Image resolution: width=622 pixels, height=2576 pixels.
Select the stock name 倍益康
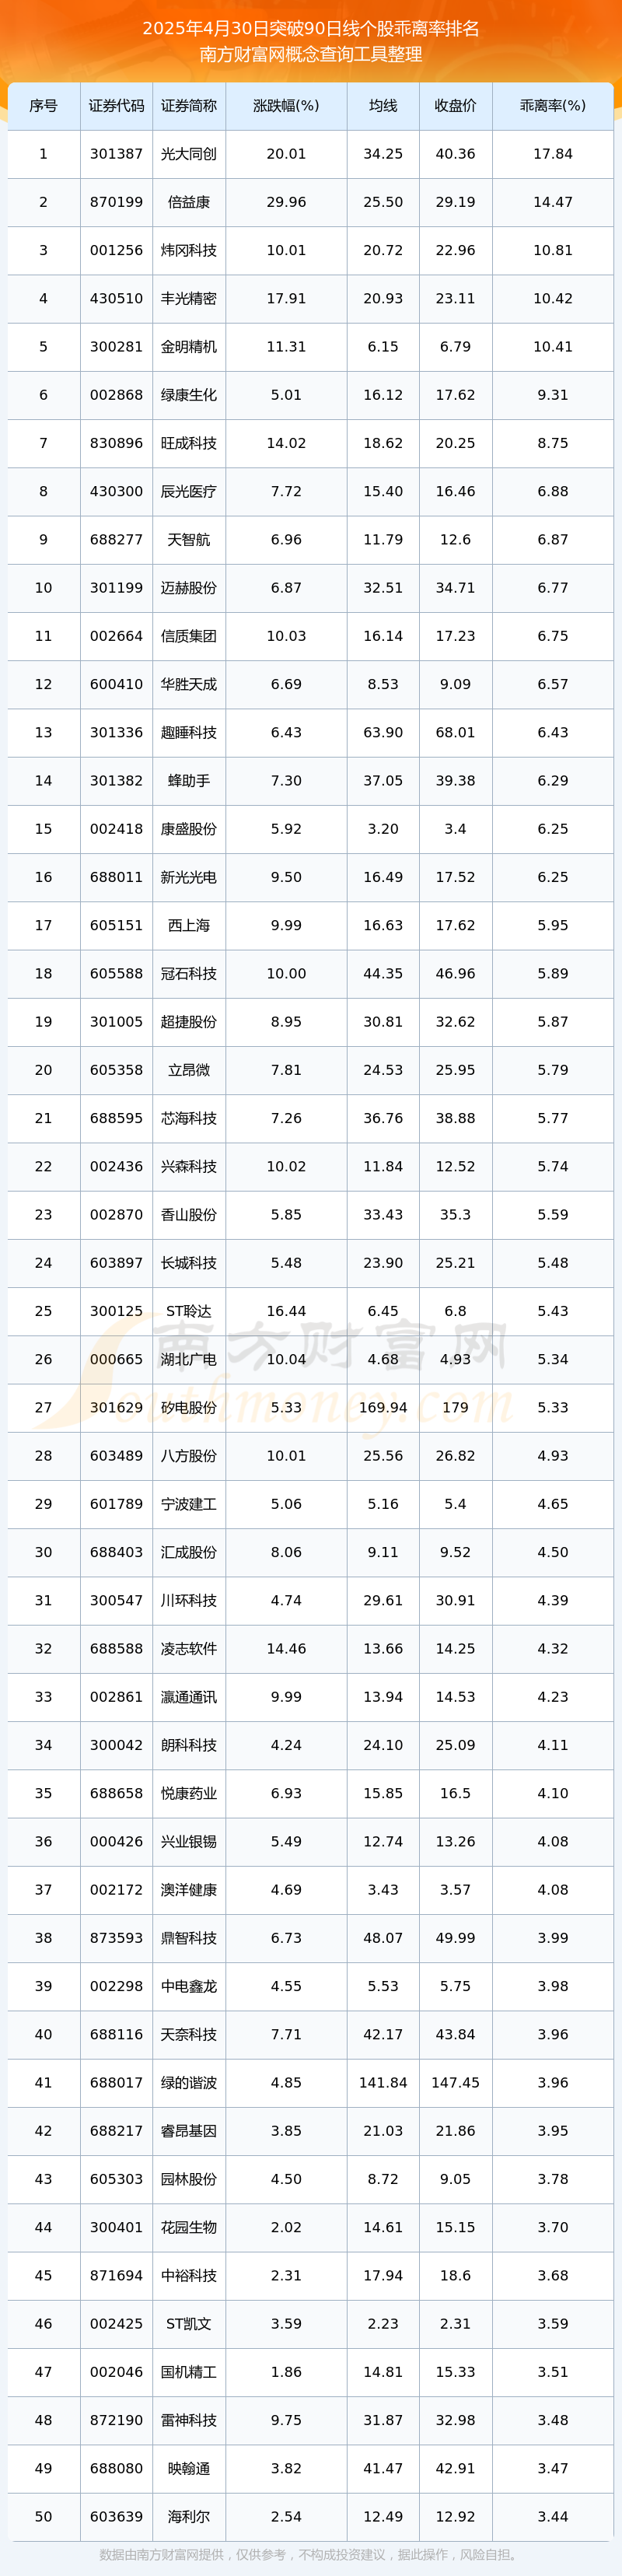[189, 202]
